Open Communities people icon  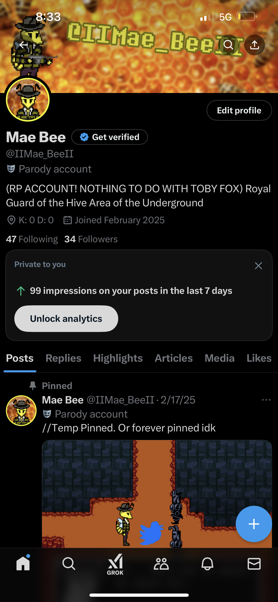[x=161, y=564]
